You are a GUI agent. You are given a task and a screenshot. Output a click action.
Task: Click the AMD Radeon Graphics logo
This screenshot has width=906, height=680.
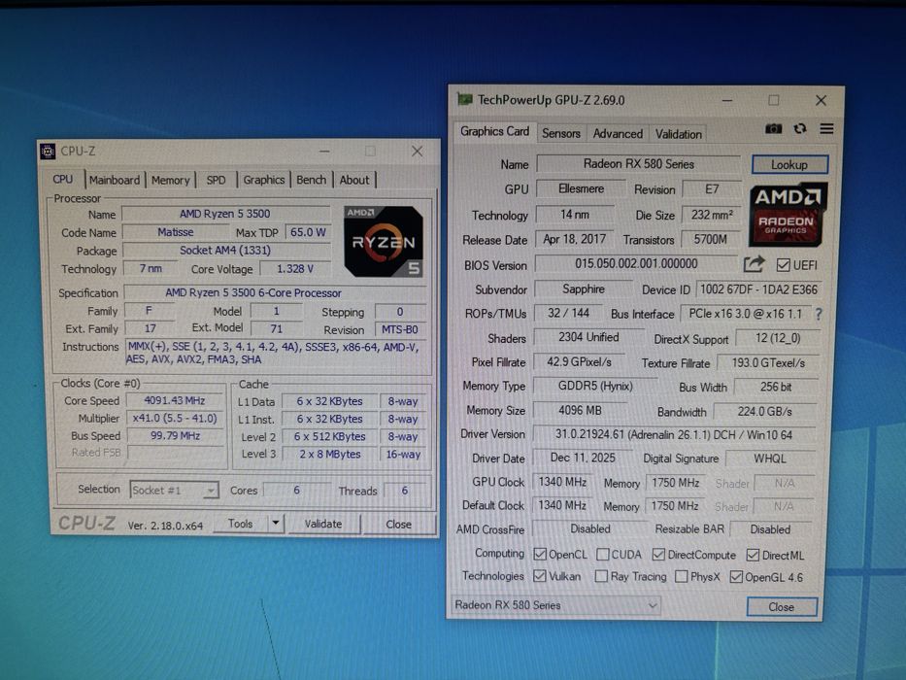click(x=789, y=214)
